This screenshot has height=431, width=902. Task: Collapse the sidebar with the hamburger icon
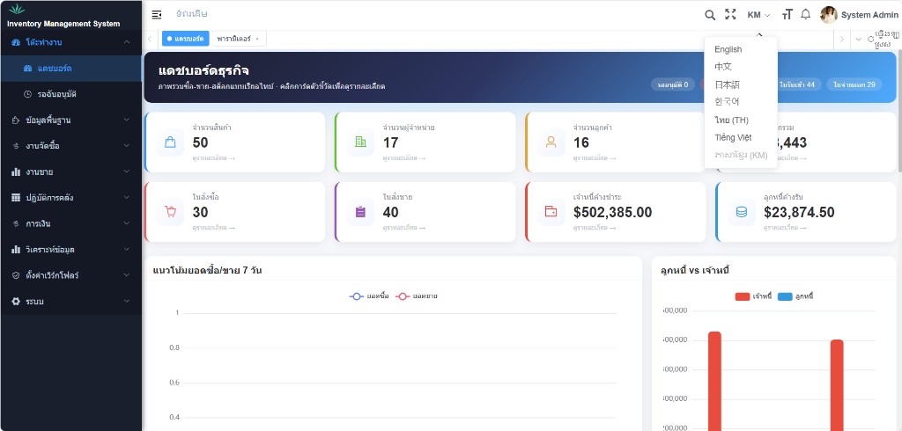click(x=157, y=14)
